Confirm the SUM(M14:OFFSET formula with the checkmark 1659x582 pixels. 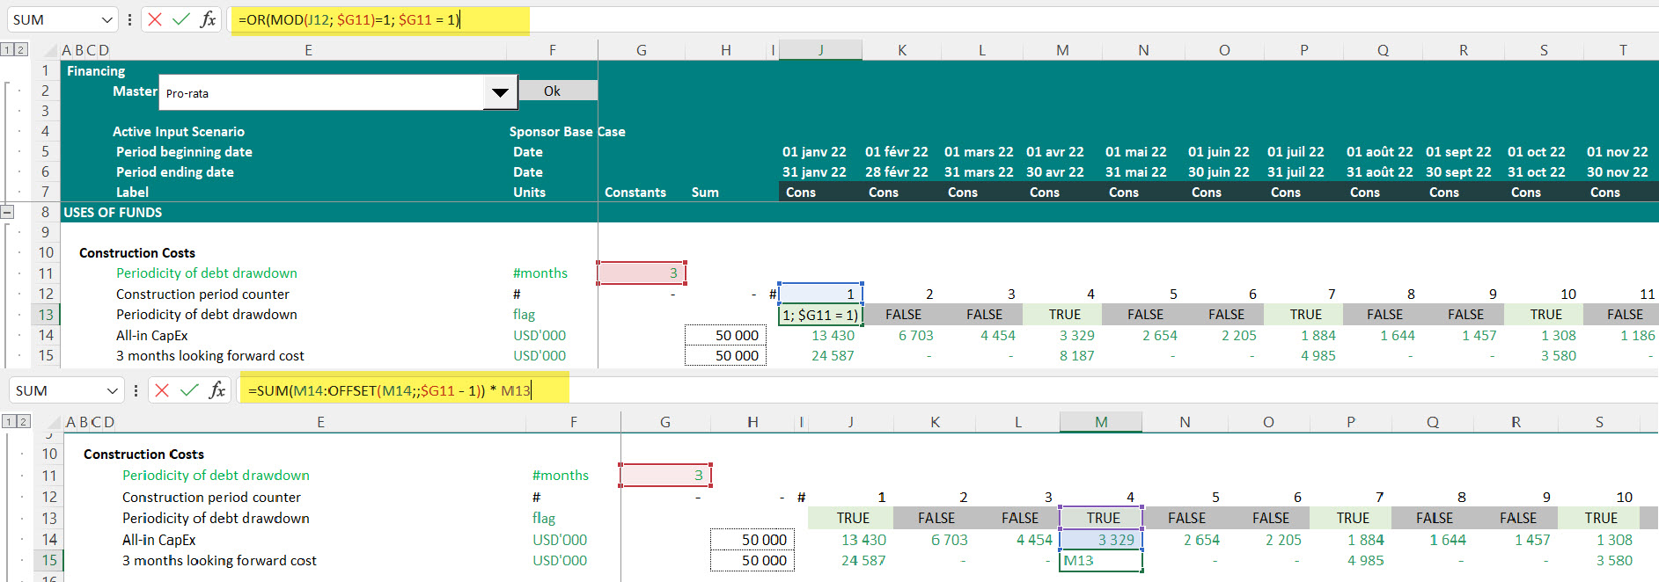coord(189,390)
